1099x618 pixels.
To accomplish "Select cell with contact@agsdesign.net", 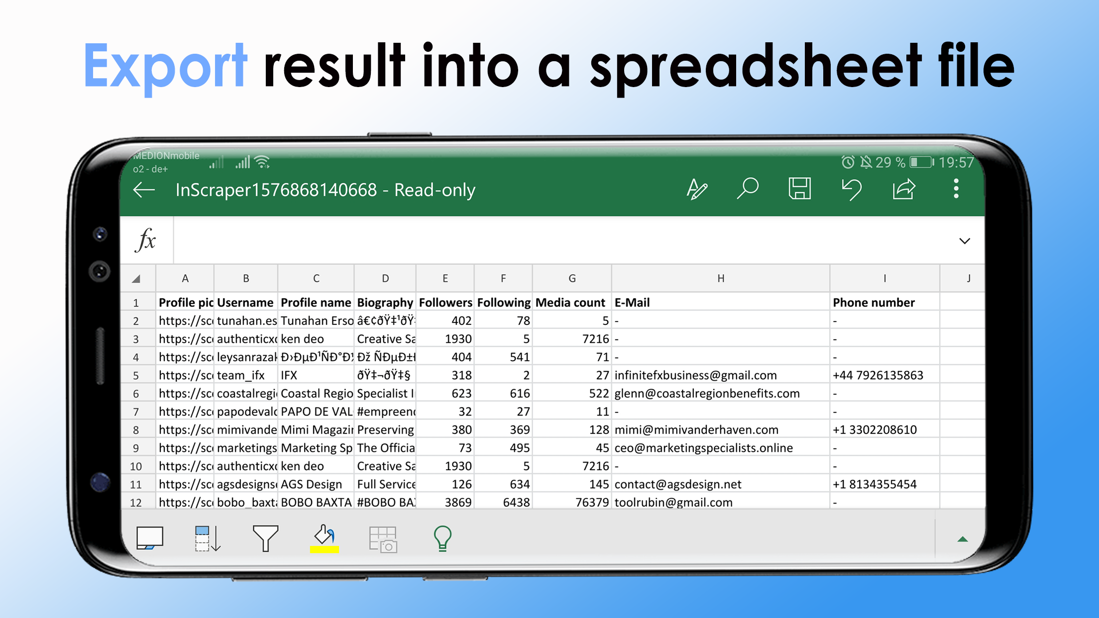I will (x=721, y=484).
